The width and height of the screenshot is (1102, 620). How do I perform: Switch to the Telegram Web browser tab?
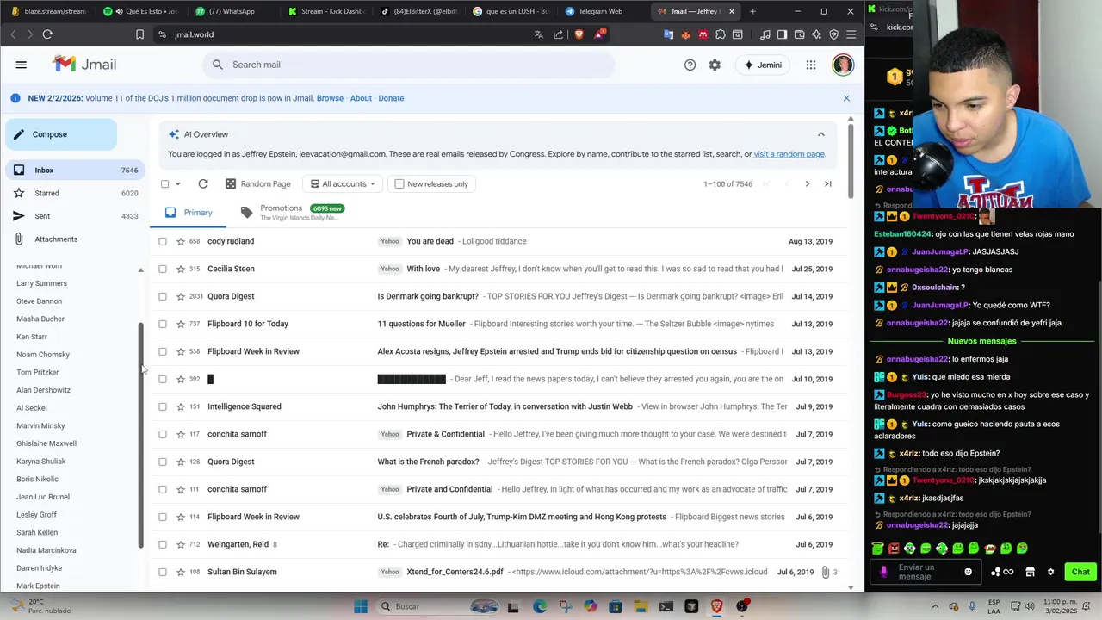point(599,11)
